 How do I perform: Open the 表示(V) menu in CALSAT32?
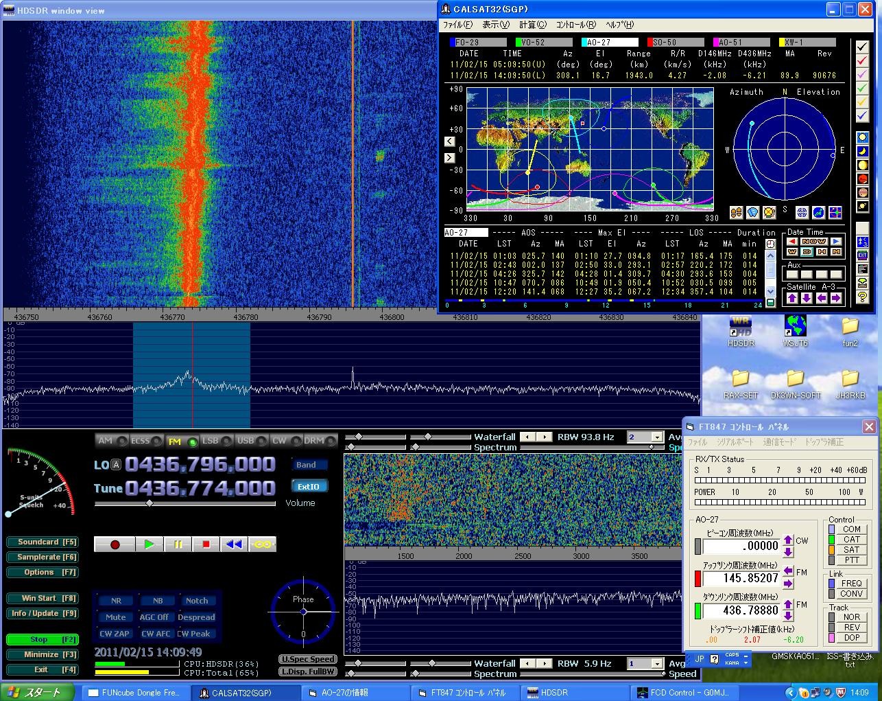[495, 25]
